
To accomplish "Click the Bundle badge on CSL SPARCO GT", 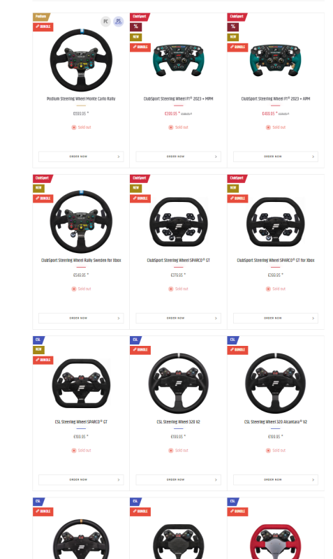I will pos(43,360).
